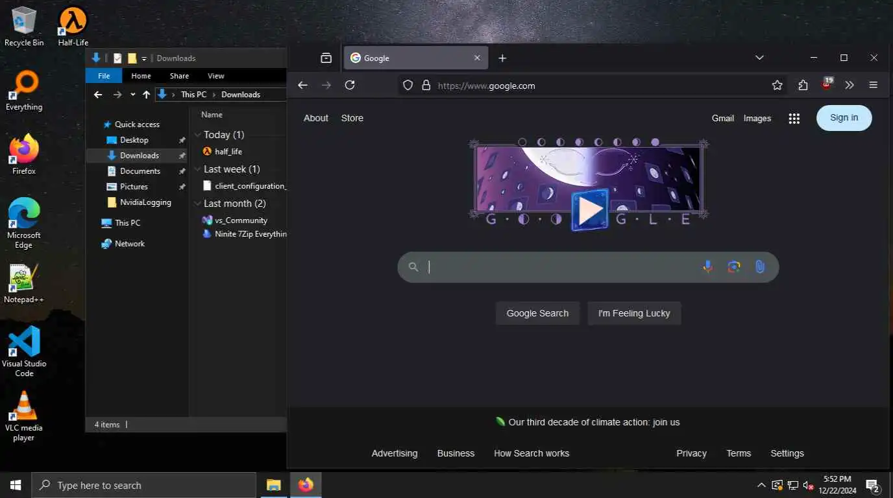Open the Google Store link

pyautogui.click(x=352, y=118)
